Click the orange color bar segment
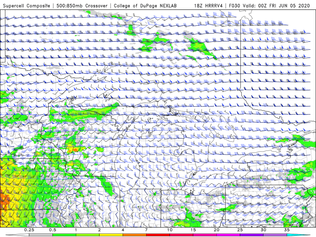The image size is (316, 237). (x=135, y=235)
